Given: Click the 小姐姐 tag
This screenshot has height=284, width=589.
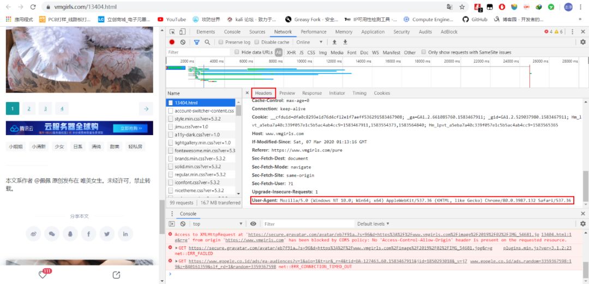Looking at the screenshot, I should (15, 147).
